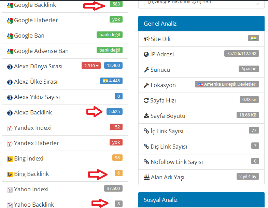Click the '2 yıl 4 ay' domain age value
The image size is (268, 208).
[248, 177]
